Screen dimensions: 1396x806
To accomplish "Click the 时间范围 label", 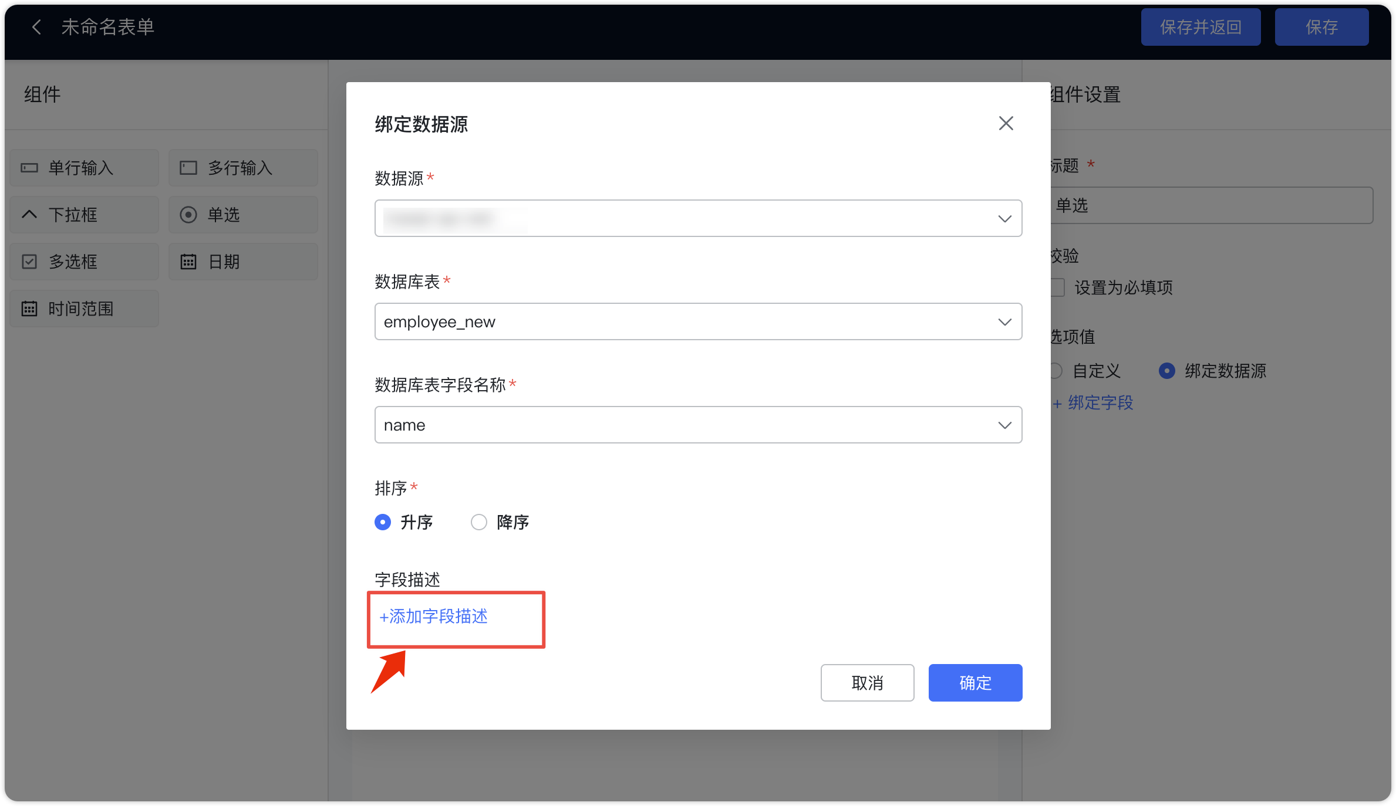I will pyautogui.click(x=81, y=309).
